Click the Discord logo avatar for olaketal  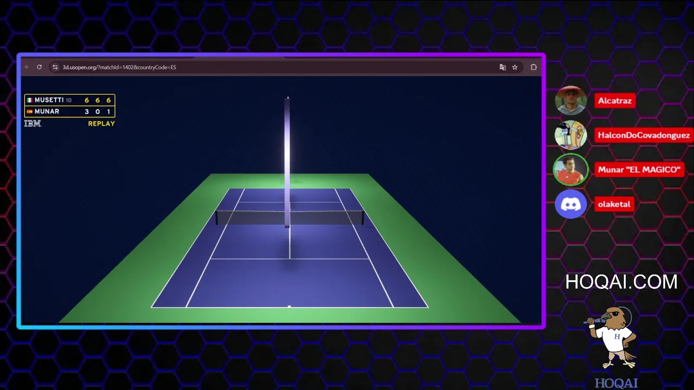(x=571, y=204)
